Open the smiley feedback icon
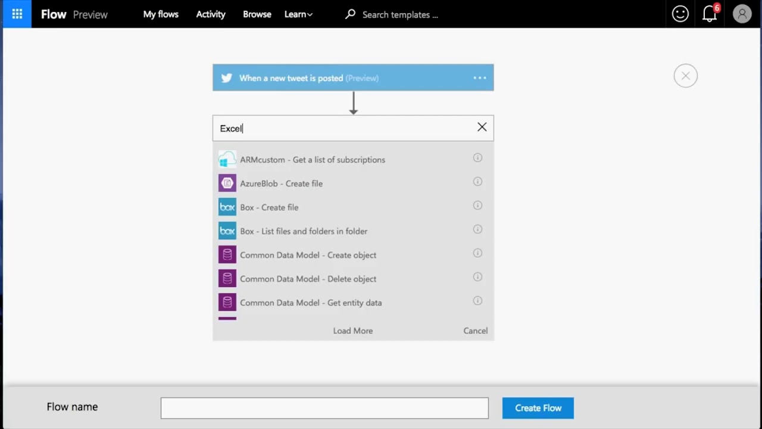Screen dimensions: 762x429 (680, 14)
